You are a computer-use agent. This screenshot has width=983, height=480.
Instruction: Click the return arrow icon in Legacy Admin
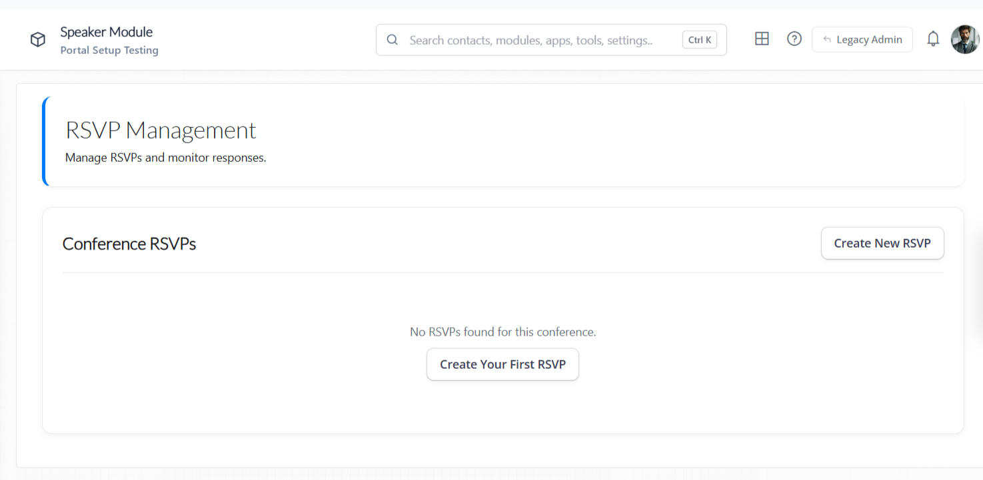pyautogui.click(x=827, y=40)
